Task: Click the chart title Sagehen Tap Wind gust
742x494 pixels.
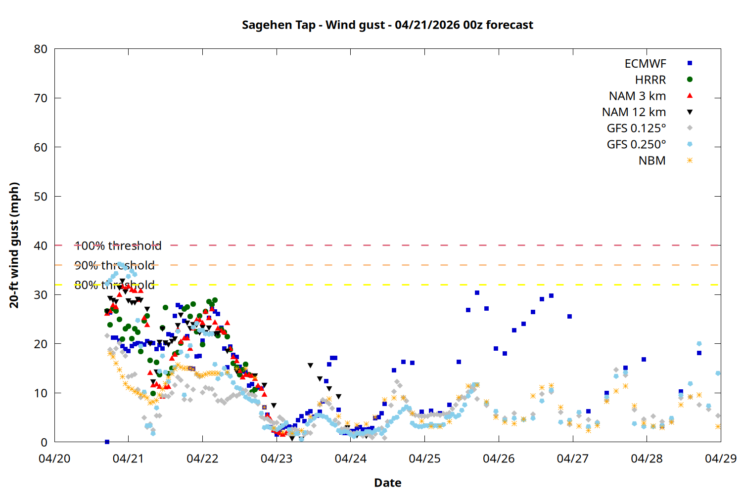Action: tap(387, 25)
